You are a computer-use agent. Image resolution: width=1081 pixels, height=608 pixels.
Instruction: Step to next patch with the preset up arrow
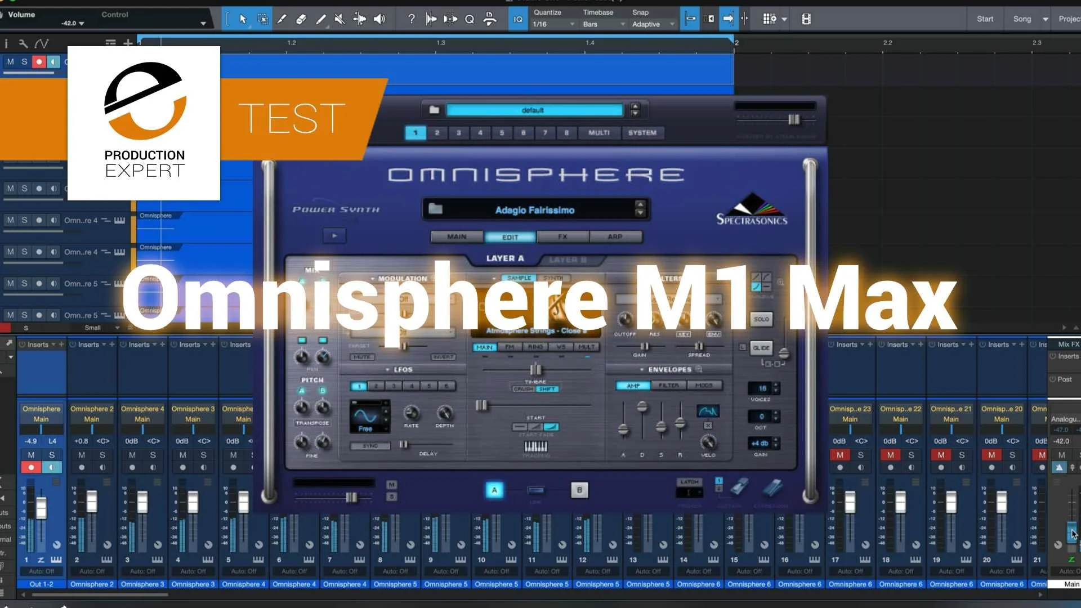coord(640,205)
